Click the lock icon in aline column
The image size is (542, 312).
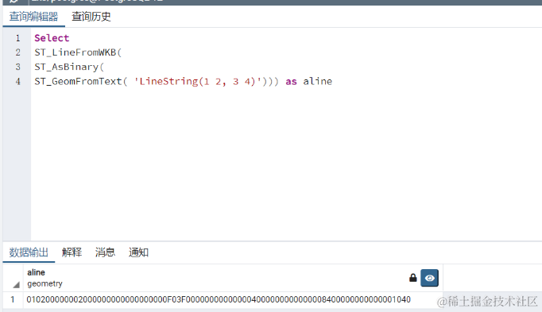click(412, 278)
